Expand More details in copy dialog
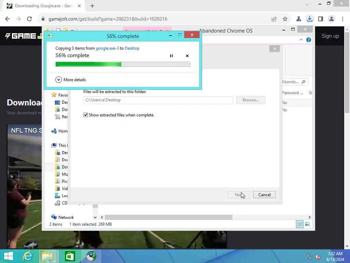 pyautogui.click(x=70, y=79)
